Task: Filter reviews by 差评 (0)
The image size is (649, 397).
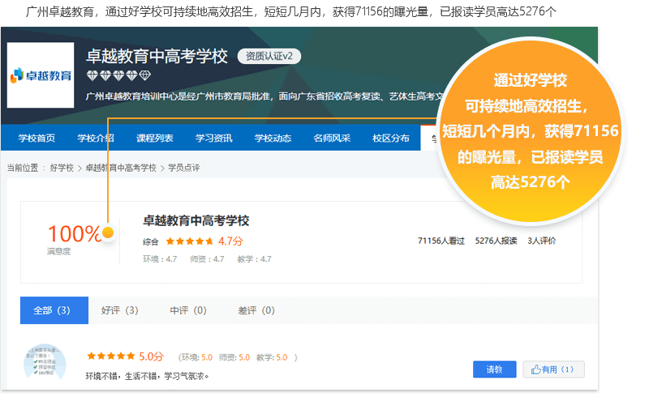Action: 256,310
